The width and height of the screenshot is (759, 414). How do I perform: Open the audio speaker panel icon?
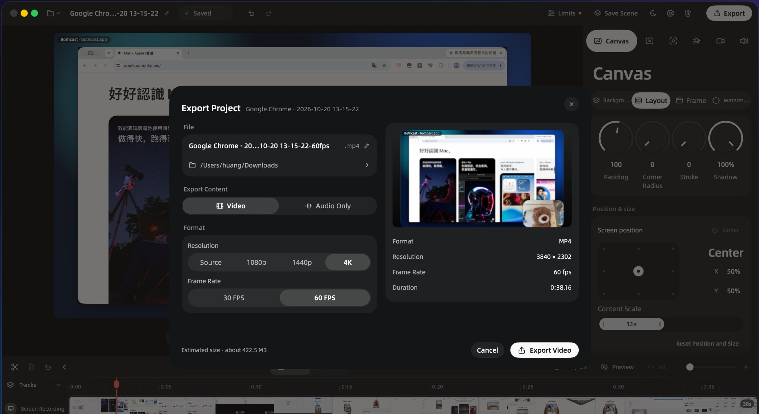[744, 41]
